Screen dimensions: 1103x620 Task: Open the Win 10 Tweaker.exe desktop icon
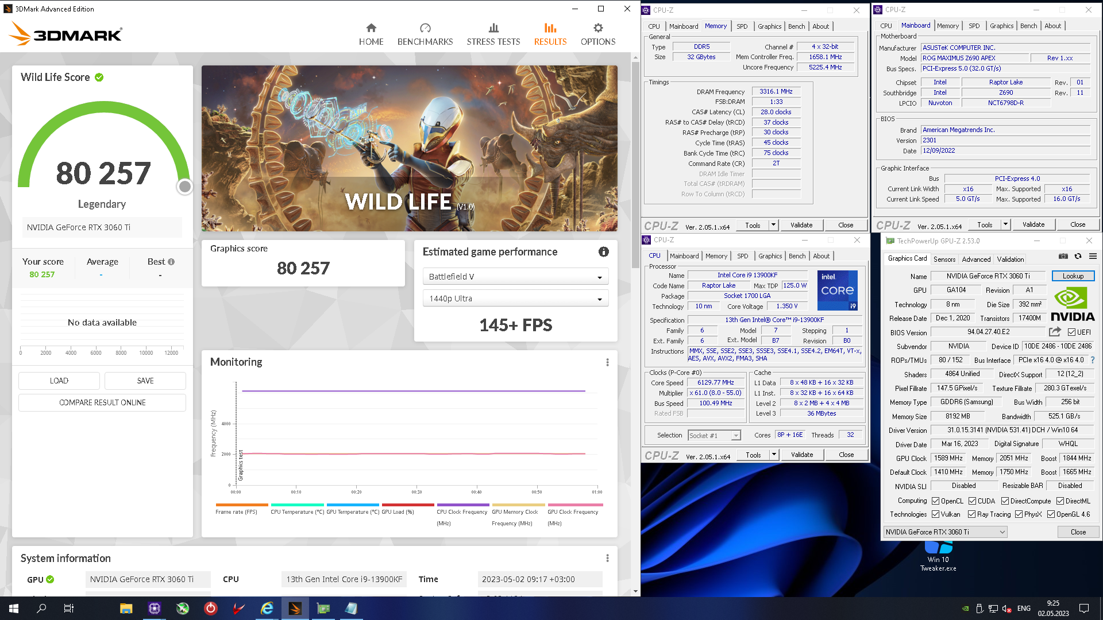938,556
